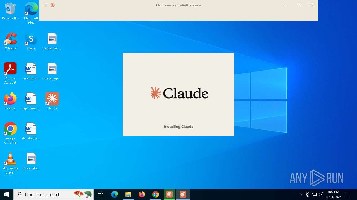The width and height of the screenshot is (357, 200).
Task: Switch to first Claude taskbar app
Action: pos(169,194)
